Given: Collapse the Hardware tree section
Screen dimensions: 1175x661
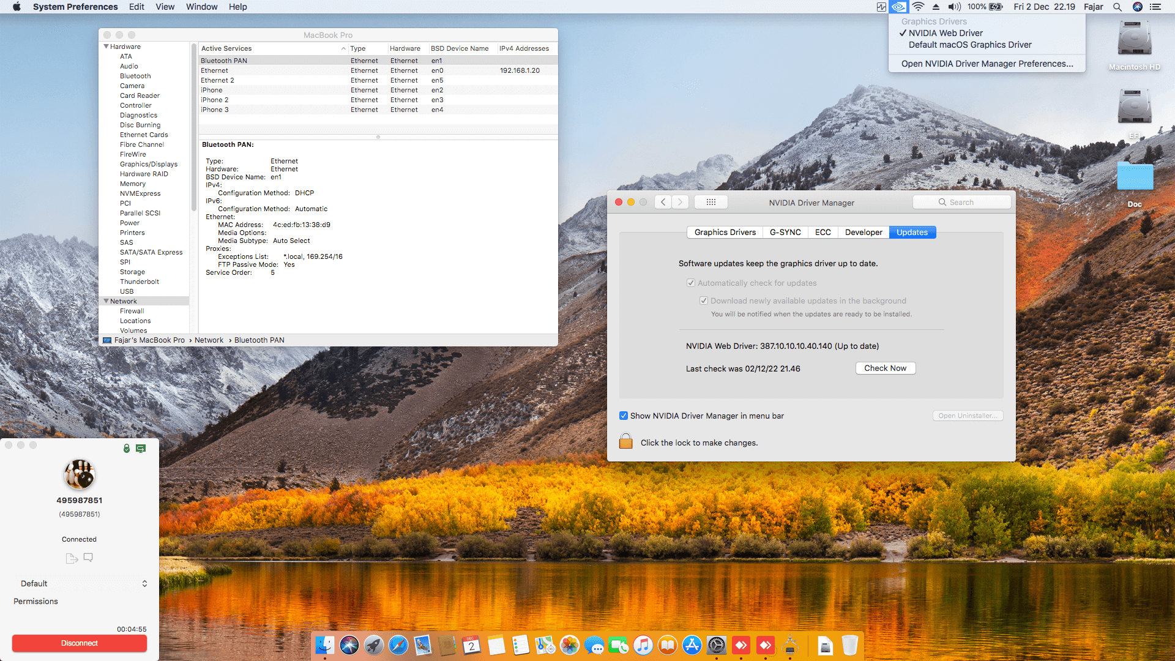Looking at the screenshot, I should 106,47.
